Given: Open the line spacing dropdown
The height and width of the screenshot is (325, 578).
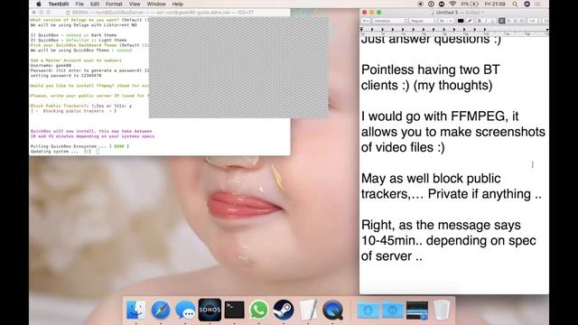Looking at the screenshot, I should pyautogui.click(x=534, y=21).
